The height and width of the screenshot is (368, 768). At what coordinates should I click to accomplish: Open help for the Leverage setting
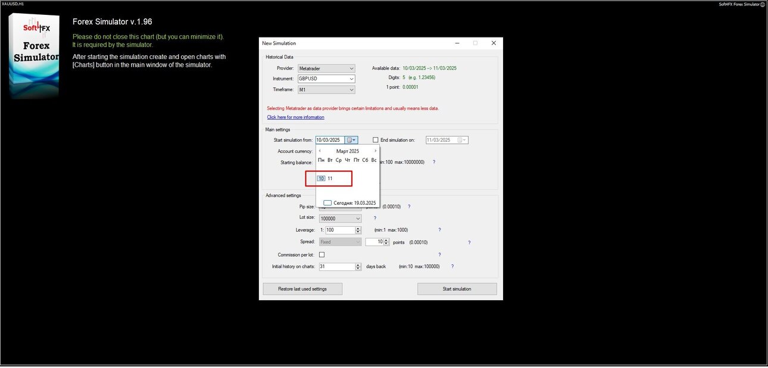click(439, 230)
